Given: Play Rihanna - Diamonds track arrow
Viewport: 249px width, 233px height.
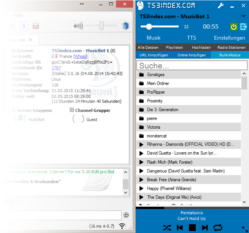Looking at the screenshot, I should point(141,145).
